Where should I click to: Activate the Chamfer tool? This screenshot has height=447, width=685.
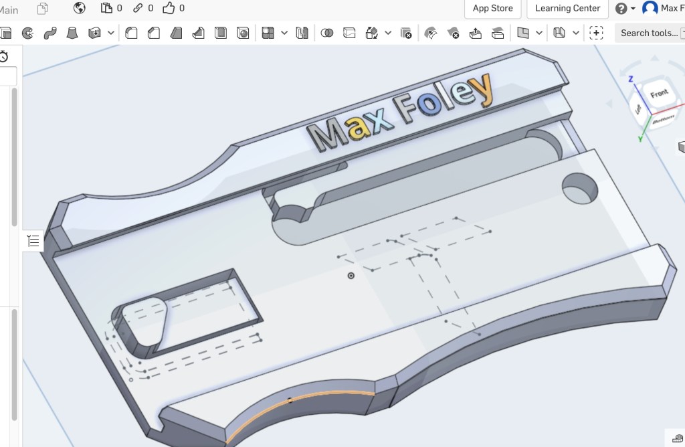click(x=154, y=33)
